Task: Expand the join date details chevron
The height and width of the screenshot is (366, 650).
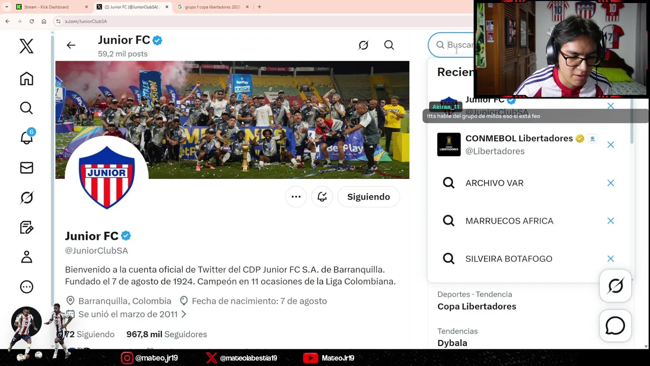Action: point(184,314)
